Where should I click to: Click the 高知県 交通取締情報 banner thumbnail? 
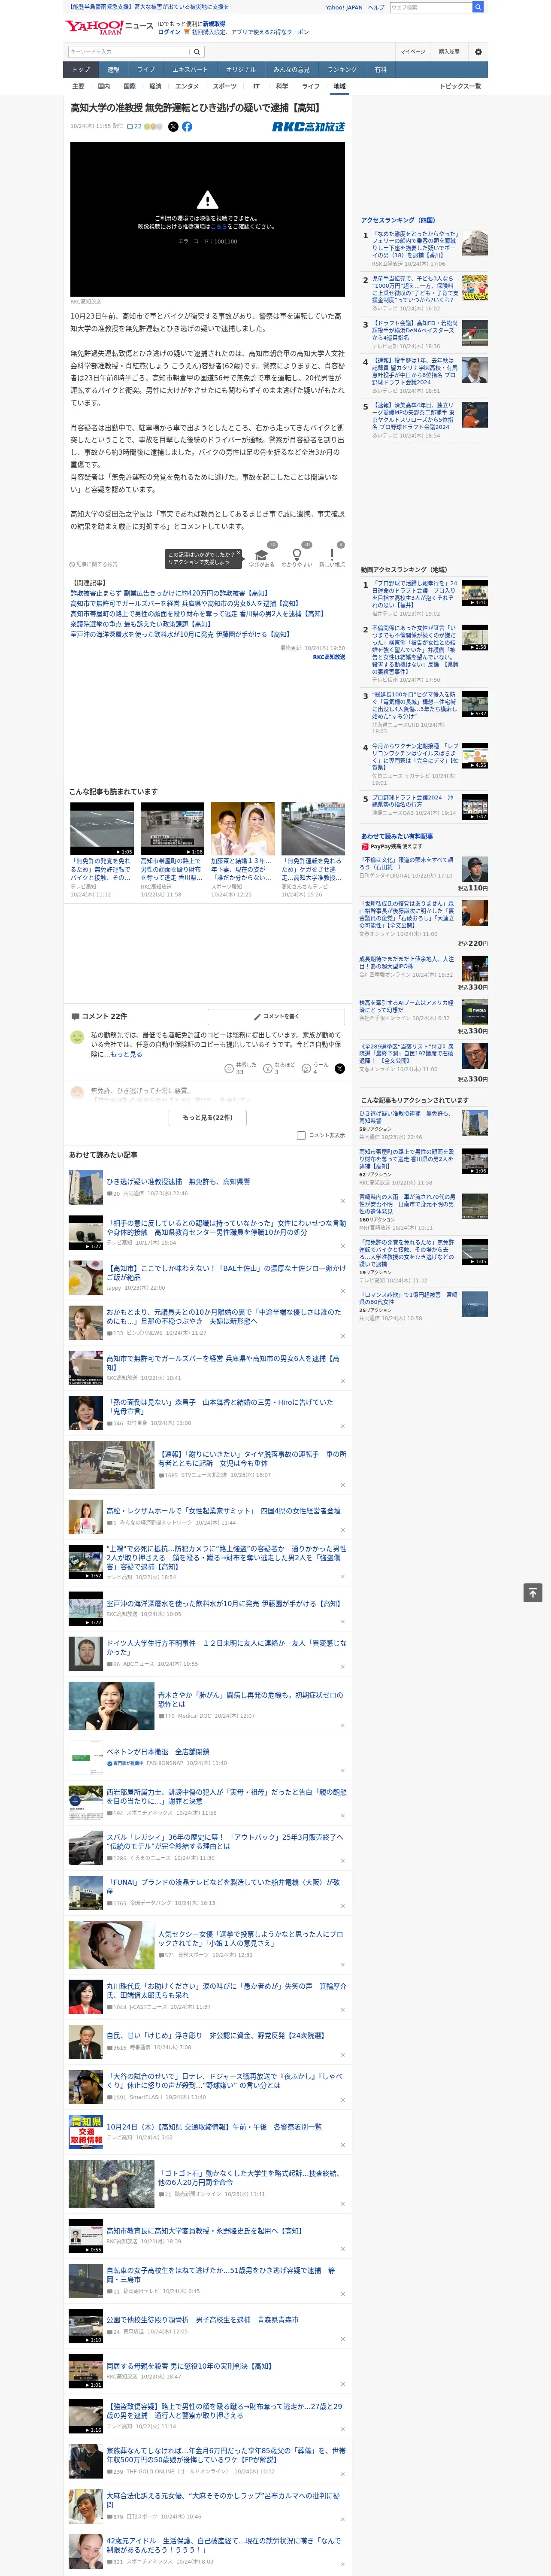point(86,2131)
